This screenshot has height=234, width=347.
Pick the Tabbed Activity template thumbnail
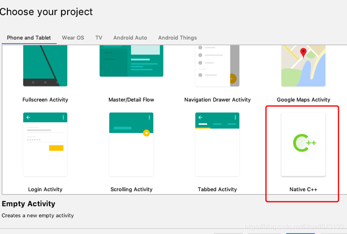click(217, 144)
